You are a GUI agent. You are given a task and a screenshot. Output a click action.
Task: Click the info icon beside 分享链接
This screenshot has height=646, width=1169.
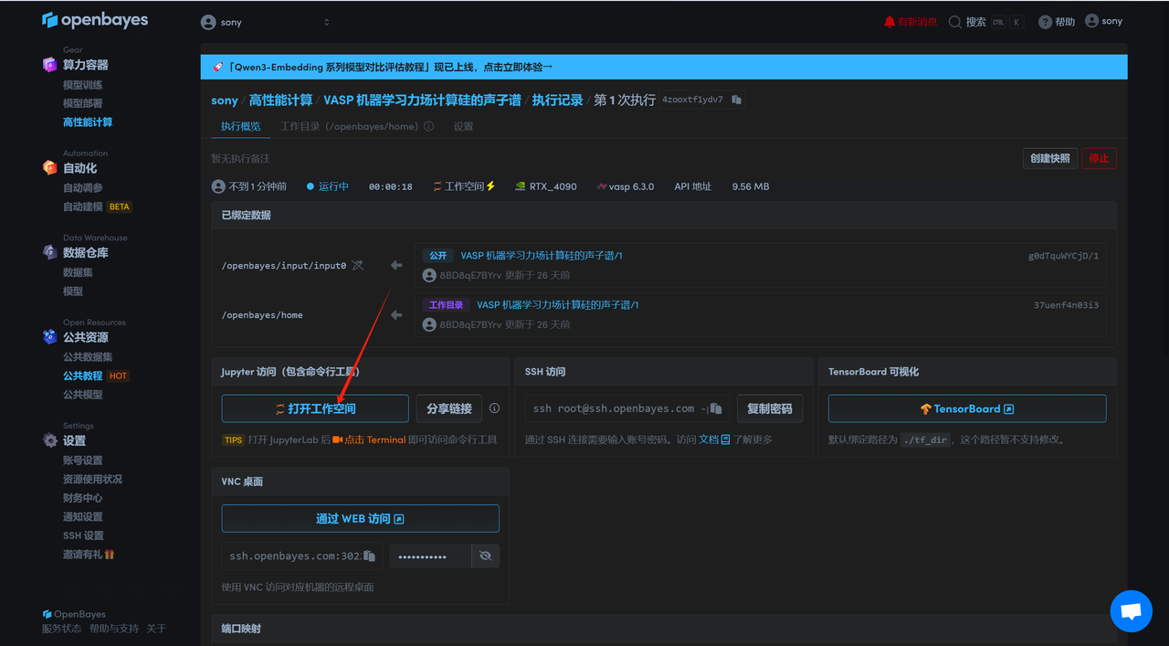click(494, 408)
